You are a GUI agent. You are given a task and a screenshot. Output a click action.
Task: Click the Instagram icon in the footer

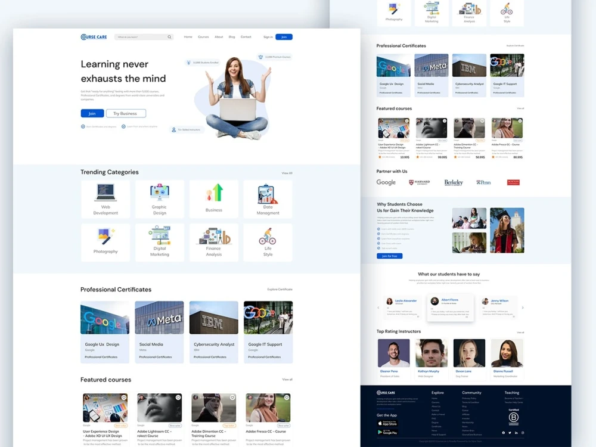(x=523, y=433)
